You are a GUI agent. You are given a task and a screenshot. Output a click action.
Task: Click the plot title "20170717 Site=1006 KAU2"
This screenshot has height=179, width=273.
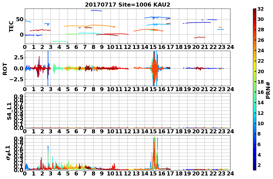point(128,4)
